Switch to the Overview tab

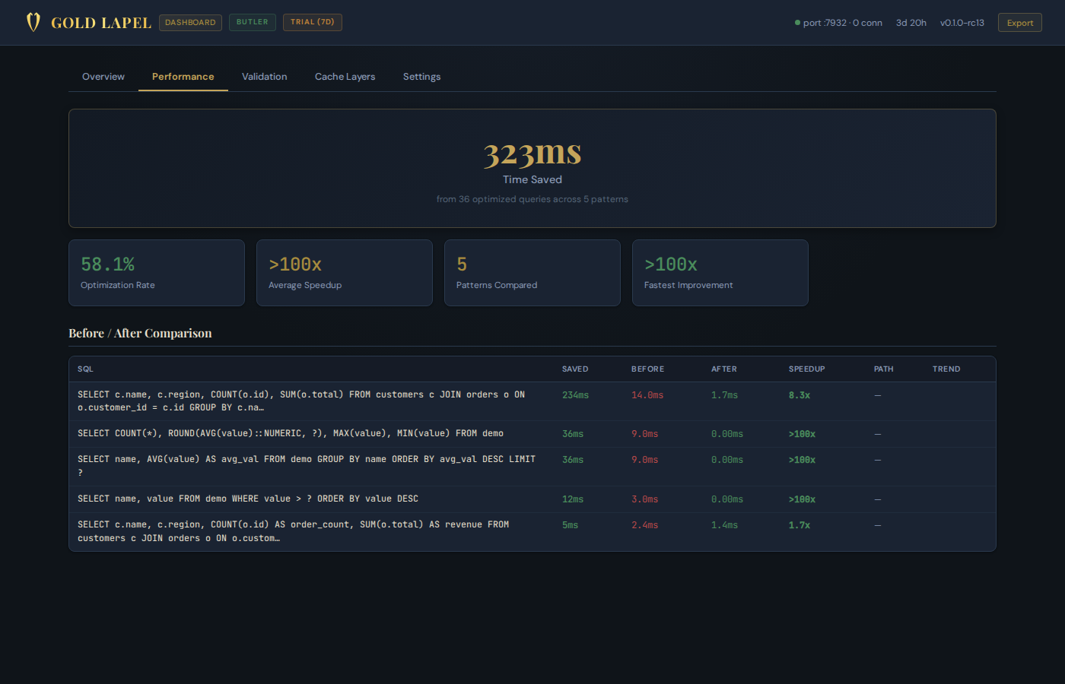(103, 76)
